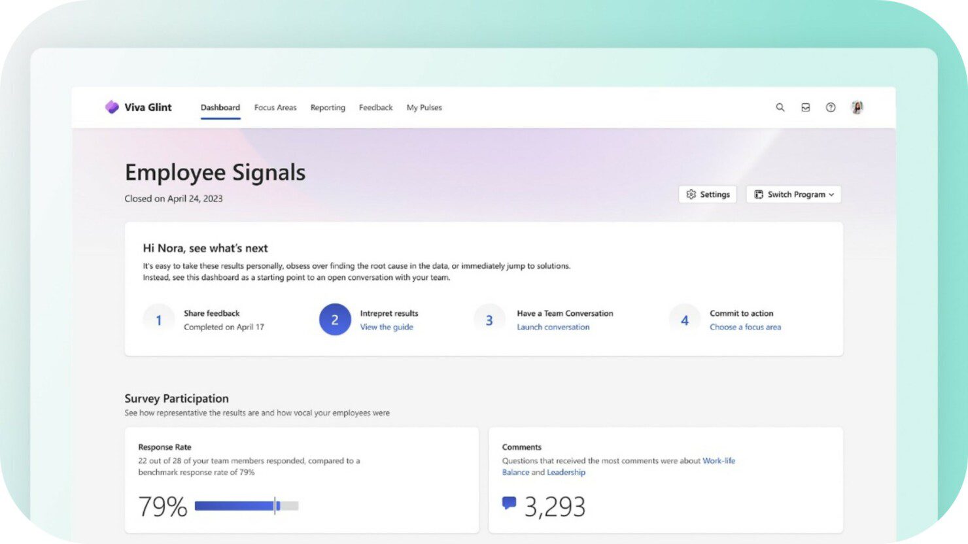Open the Reporting menu item
The image size is (968, 544).
click(x=328, y=107)
